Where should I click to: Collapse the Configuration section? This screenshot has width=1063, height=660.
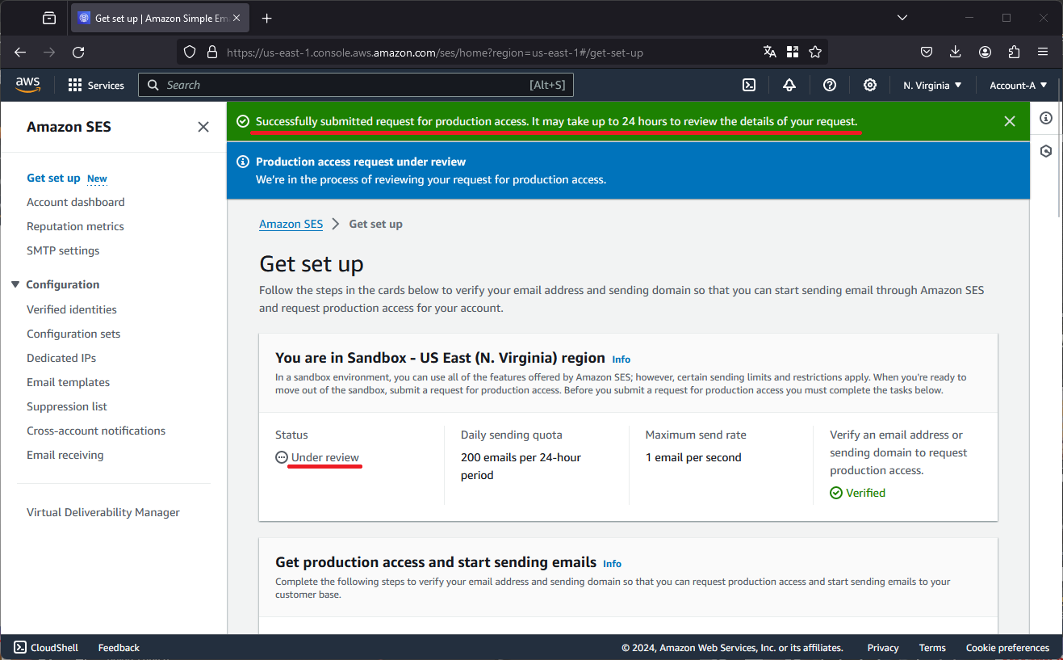click(15, 284)
